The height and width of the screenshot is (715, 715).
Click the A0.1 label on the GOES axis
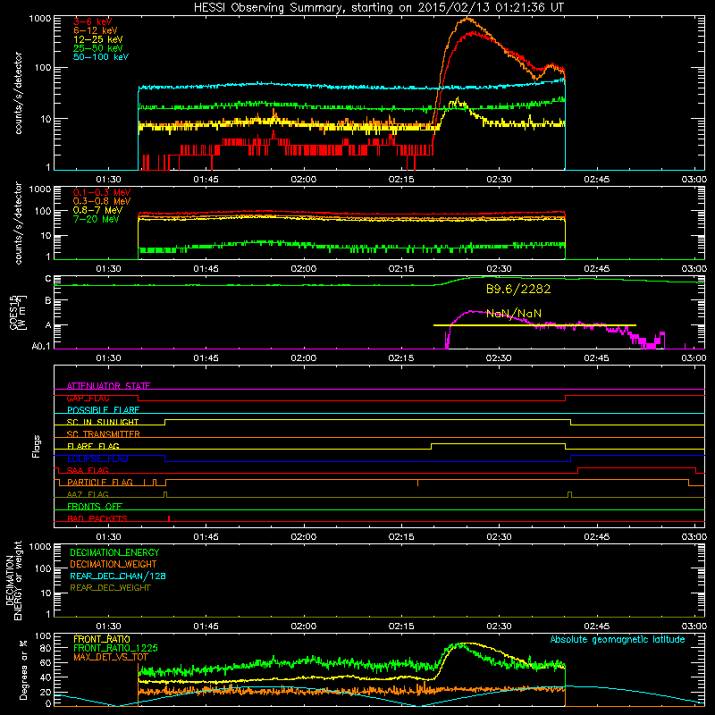(x=41, y=346)
